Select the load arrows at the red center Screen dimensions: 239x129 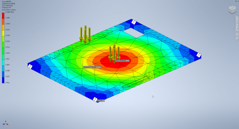(x=114, y=54)
